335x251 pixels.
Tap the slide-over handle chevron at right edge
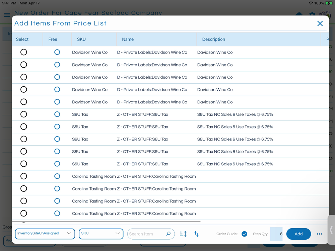pyautogui.click(x=331, y=230)
